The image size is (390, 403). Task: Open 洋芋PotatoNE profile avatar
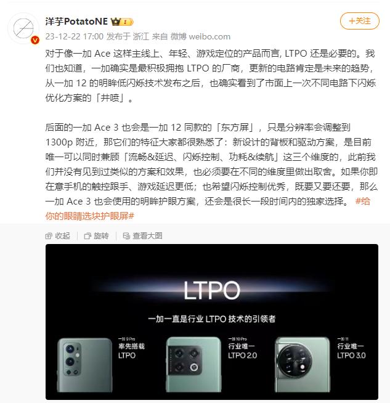pos(23,29)
